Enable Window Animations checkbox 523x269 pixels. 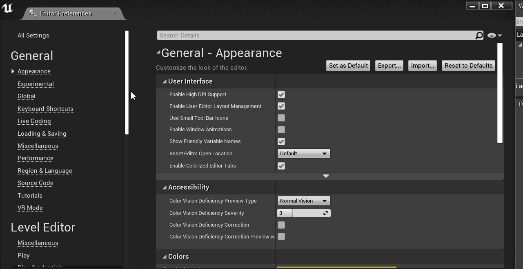(281, 130)
